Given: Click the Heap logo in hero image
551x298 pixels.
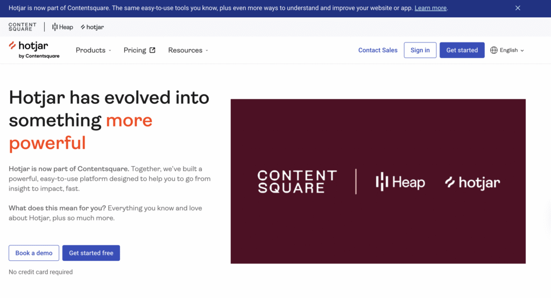Looking at the screenshot, I should click(400, 182).
